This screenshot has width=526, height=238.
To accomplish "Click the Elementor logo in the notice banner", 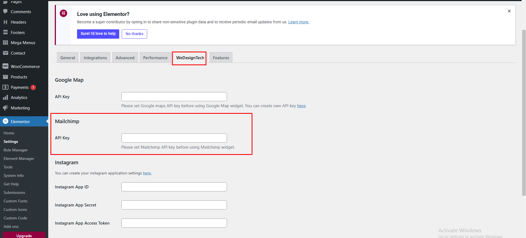I will [64, 13].
